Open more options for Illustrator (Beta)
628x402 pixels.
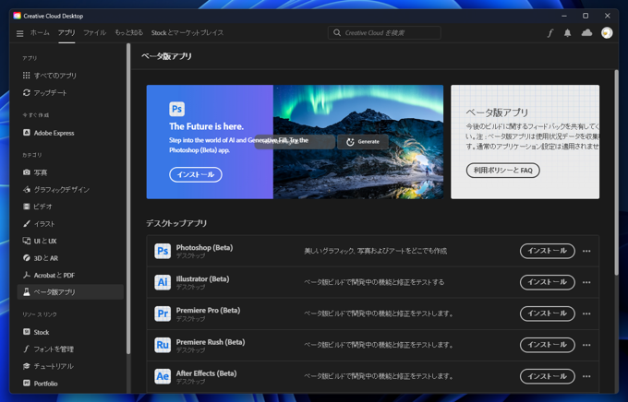coord(586,282)
